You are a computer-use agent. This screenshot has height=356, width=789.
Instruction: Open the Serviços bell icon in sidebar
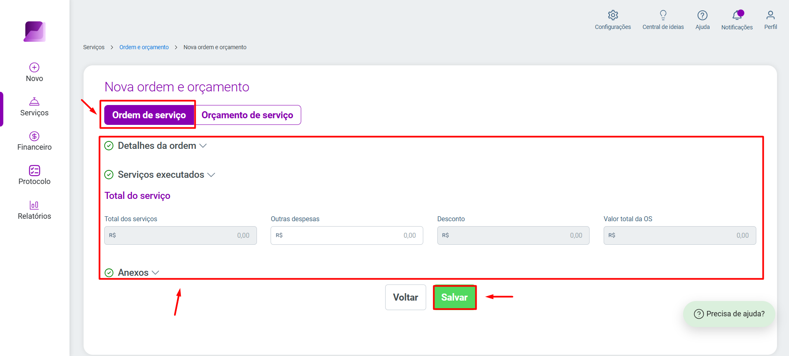tap(34, 101)
